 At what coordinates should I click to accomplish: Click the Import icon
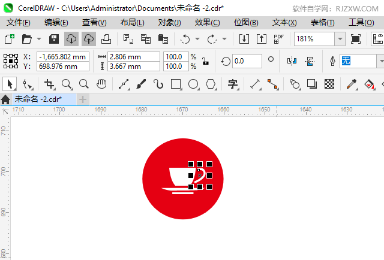click(244, 39)
